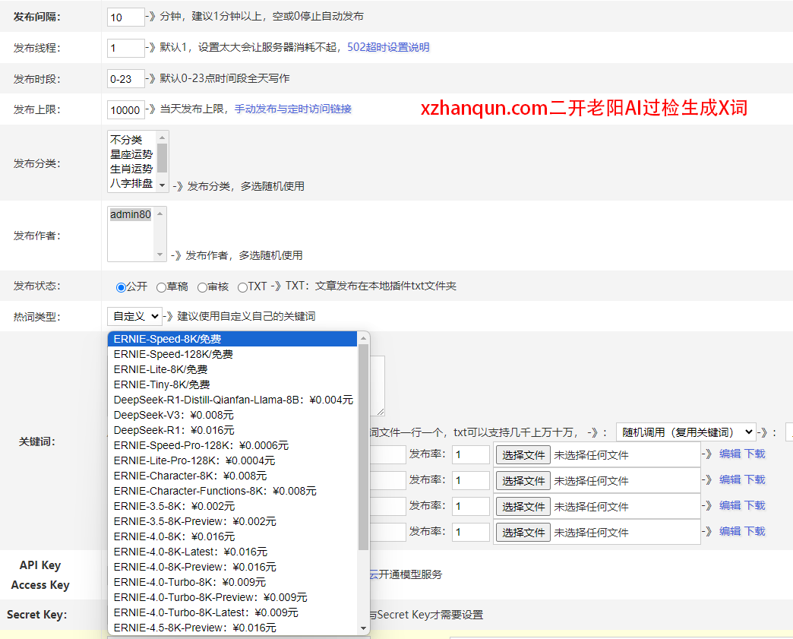Click 编辑 link in the fourth file row
The width and height of the screenshot is (793, 639).
click(730, 531)
